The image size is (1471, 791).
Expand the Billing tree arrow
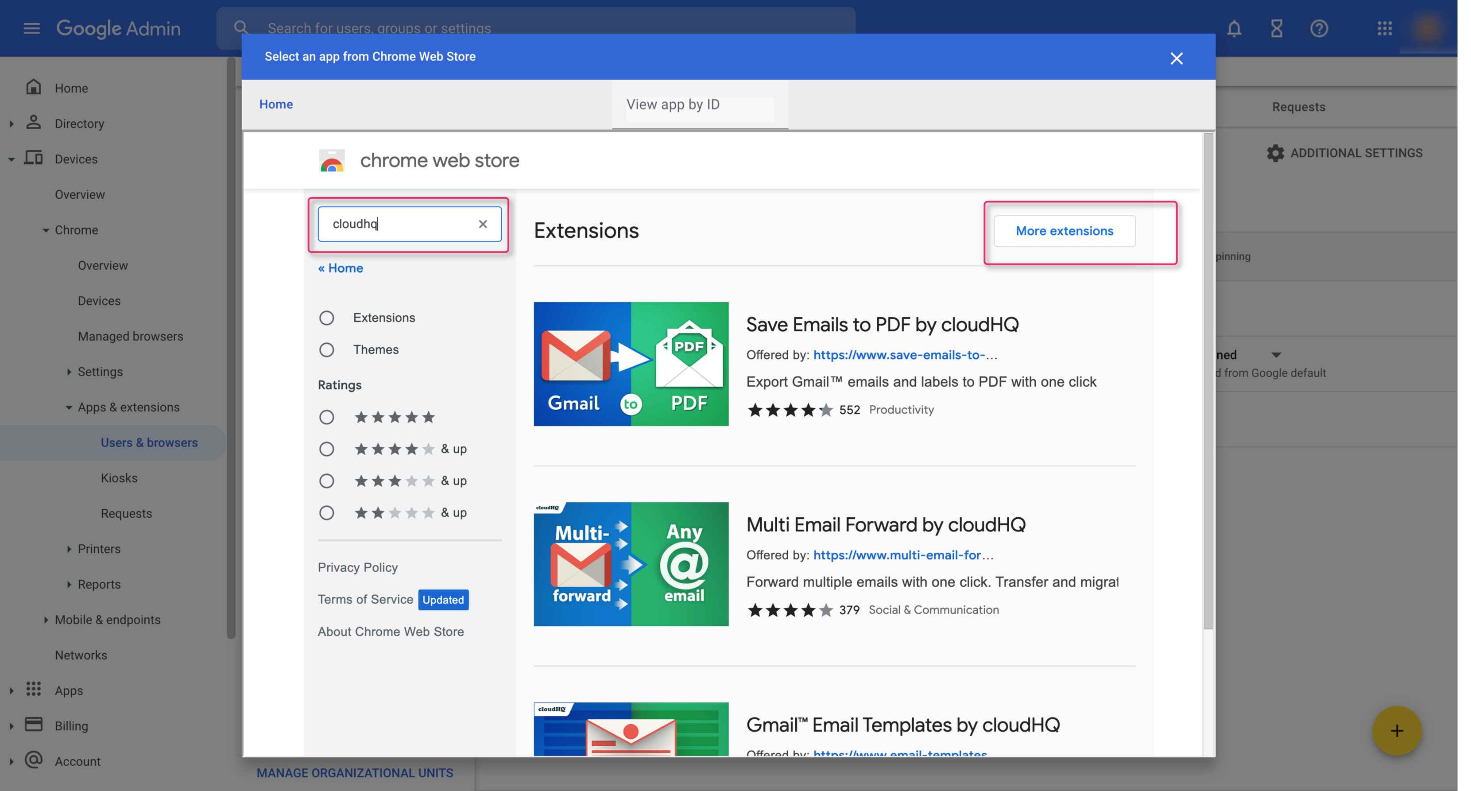[12, 726]
